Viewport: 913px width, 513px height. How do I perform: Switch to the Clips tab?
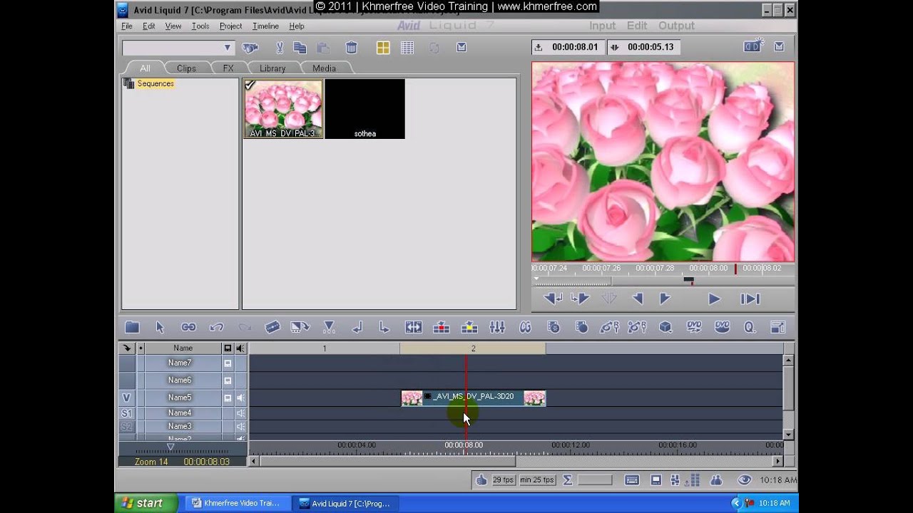[x=186, y=68]
